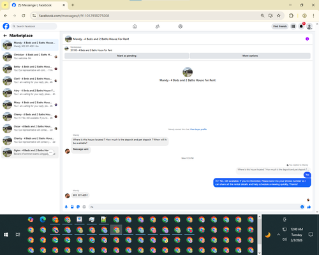Click the facebook.com address bar URL
Image resolution: width=319 pixels, height=255 pixels.
point(74,16)
